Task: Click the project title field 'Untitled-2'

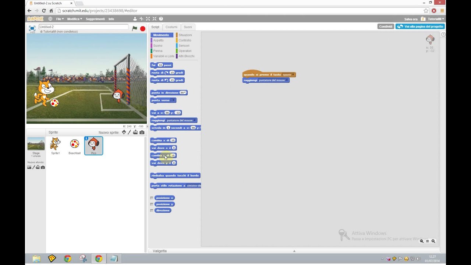Action: 84,27
